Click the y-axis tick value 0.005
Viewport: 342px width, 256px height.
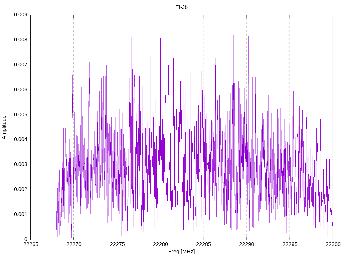pos(21,115)
